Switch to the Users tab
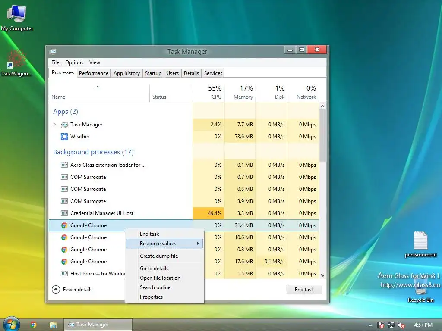This screenshot has height=331, width=442. (x=173, y=73)
